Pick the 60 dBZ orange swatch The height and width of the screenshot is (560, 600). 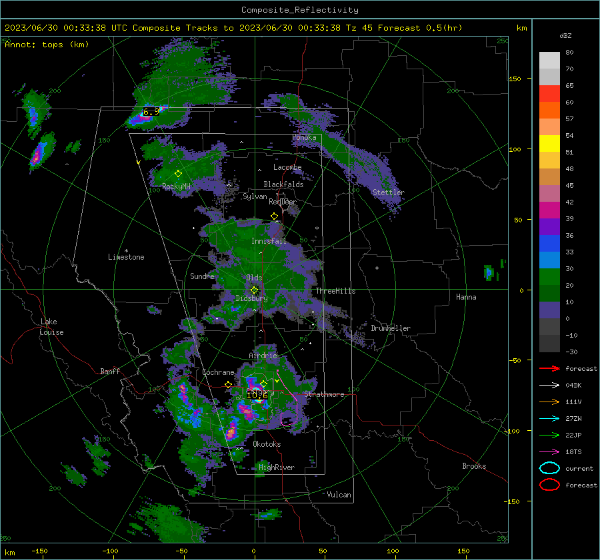[549, 110]
